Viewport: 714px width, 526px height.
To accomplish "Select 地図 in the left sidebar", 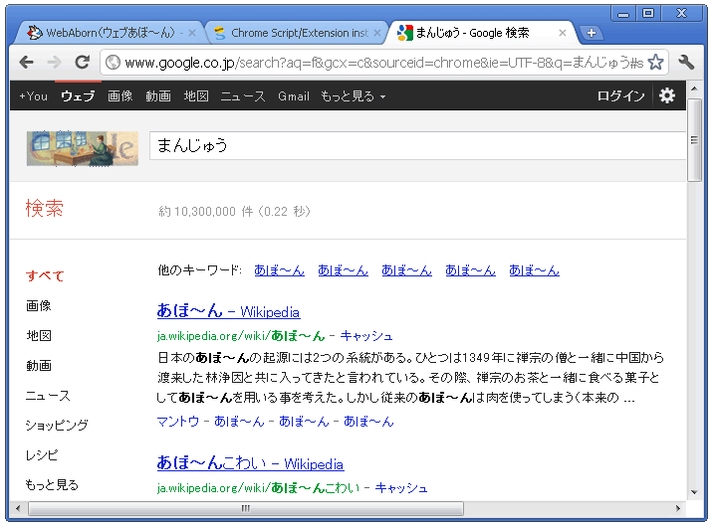I will point(39,336).
